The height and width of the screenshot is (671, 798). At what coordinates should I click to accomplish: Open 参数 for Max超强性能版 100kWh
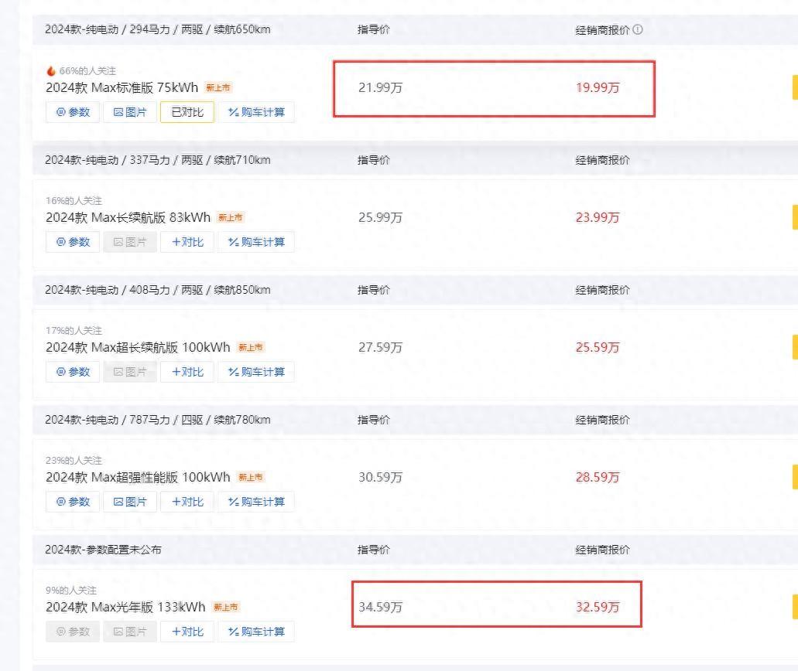[73, 502]
